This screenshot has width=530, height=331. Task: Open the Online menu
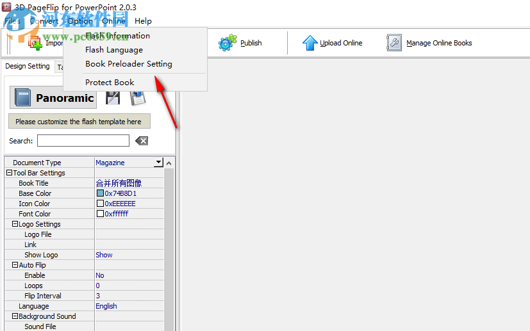[113, 21]
